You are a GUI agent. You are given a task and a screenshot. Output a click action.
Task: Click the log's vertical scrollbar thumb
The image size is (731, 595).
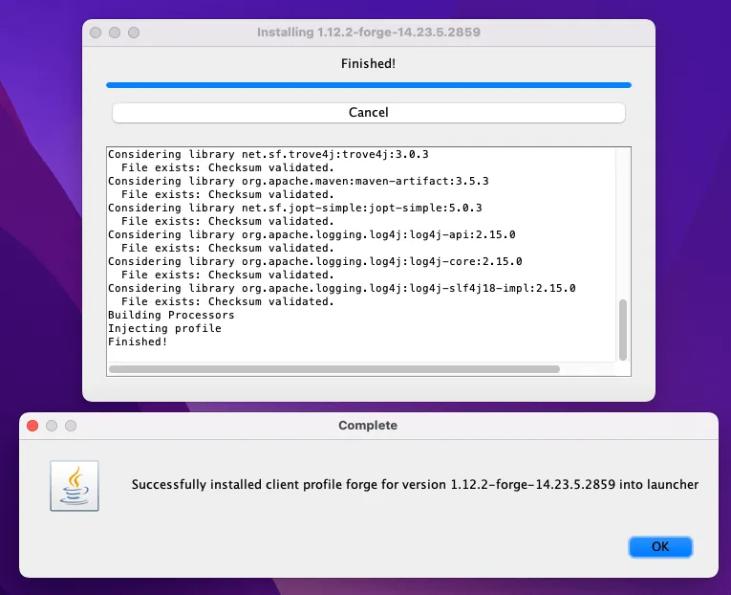pos(623,330)
